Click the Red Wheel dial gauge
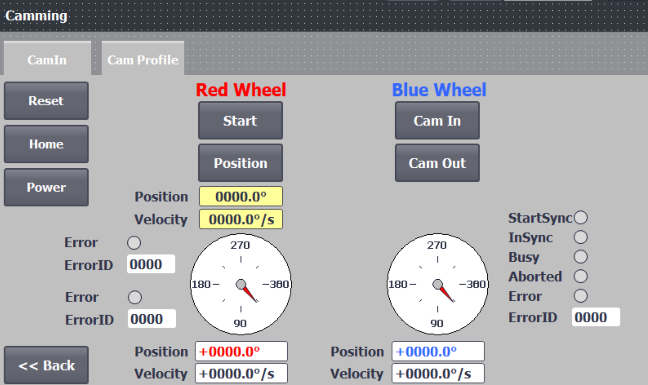648x385 pixels. [241, 284]
